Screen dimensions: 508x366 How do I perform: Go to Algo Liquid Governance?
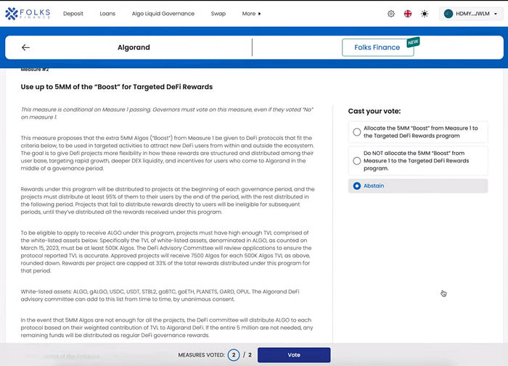pyautogui.click(x=163, y=14)
